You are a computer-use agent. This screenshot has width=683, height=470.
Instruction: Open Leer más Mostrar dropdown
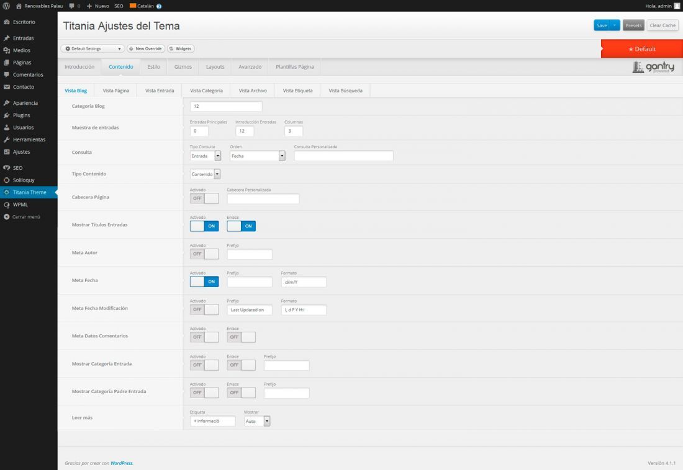pos(257,421)
